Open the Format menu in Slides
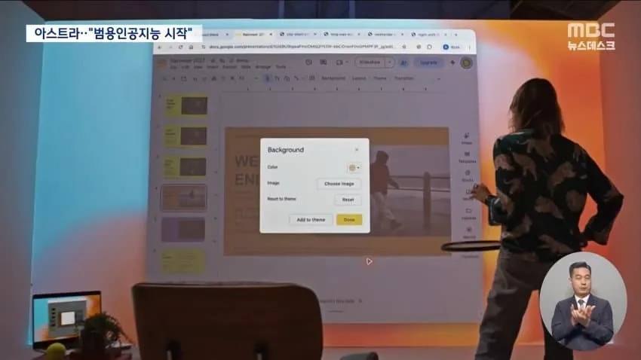641x360 pixels. click(229, 67)
